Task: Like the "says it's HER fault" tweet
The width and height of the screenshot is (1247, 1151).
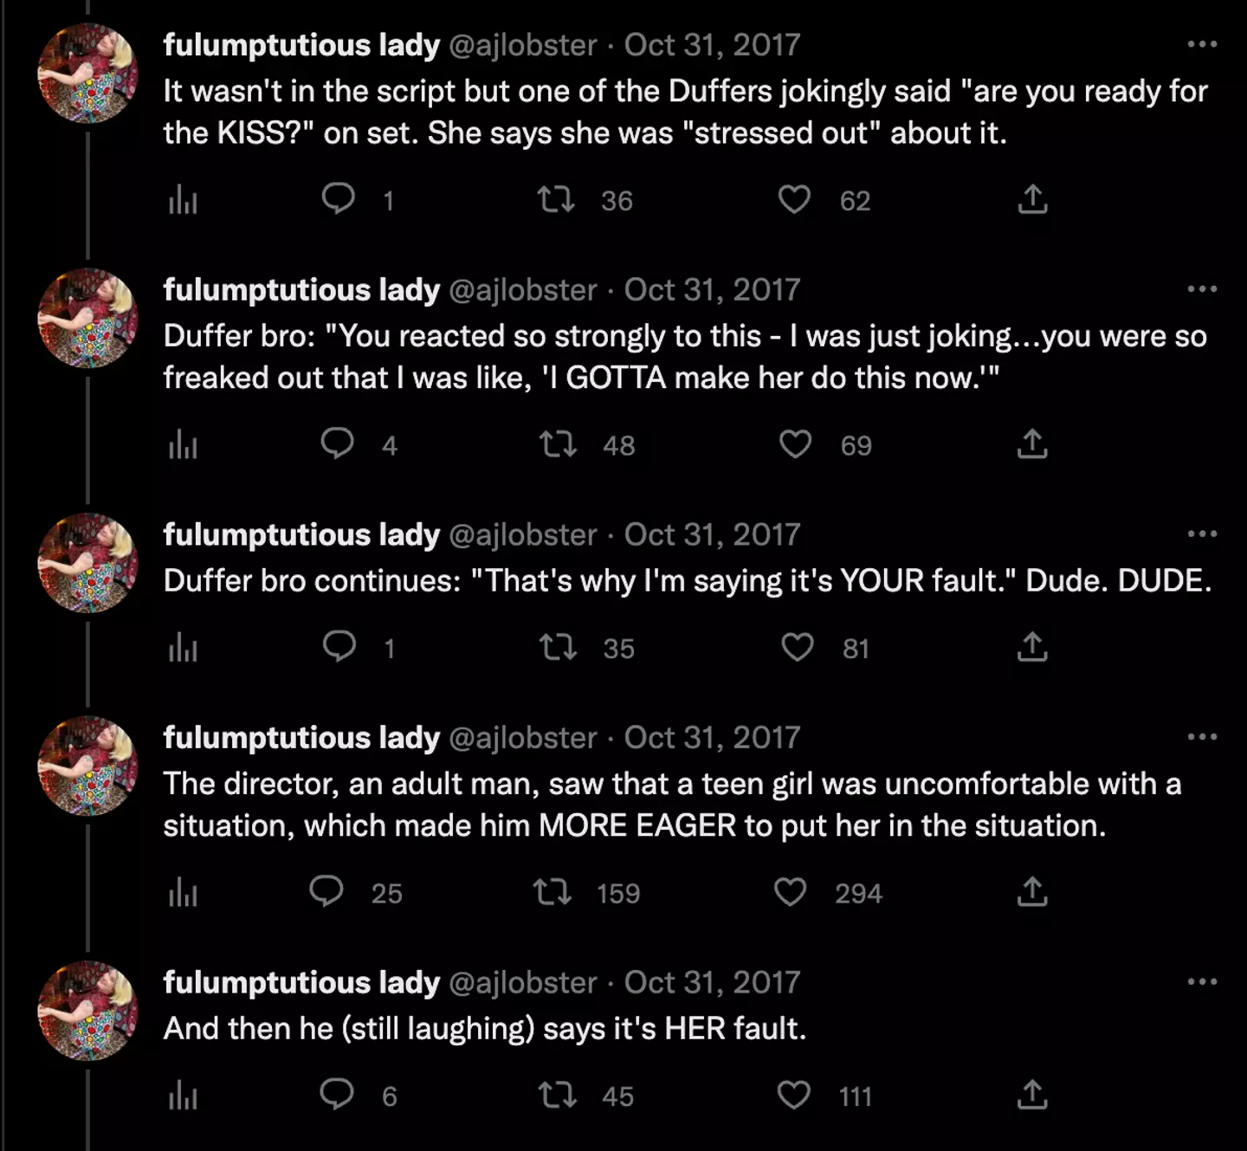Action: (793, 1095)
